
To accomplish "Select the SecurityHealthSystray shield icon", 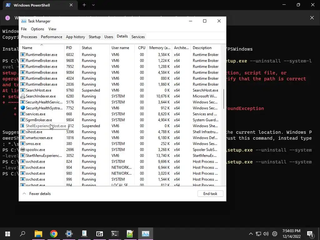I will pyautogui.click(x=23, y=108).
